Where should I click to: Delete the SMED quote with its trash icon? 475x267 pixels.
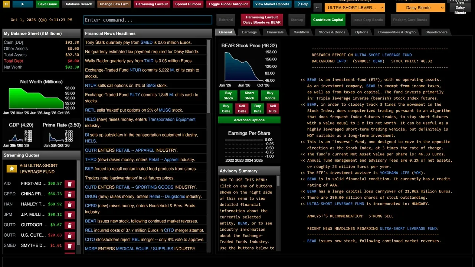click(x=70, y=246)
